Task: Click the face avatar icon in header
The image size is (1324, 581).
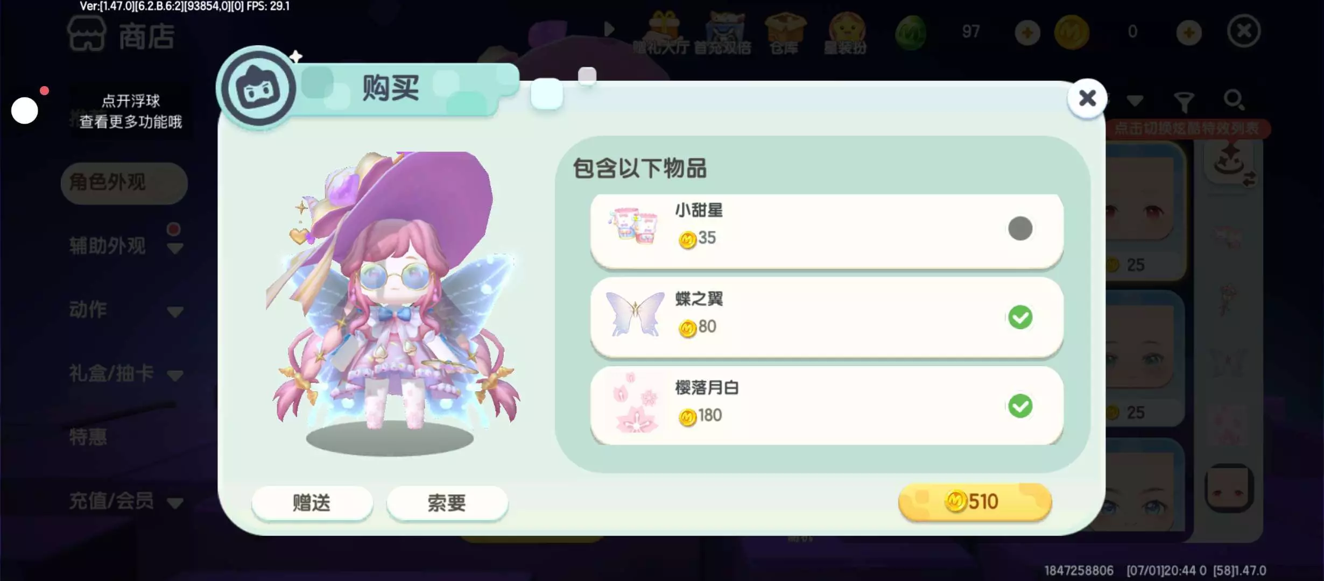Action: pyautogui.click(x=258, y=88)
